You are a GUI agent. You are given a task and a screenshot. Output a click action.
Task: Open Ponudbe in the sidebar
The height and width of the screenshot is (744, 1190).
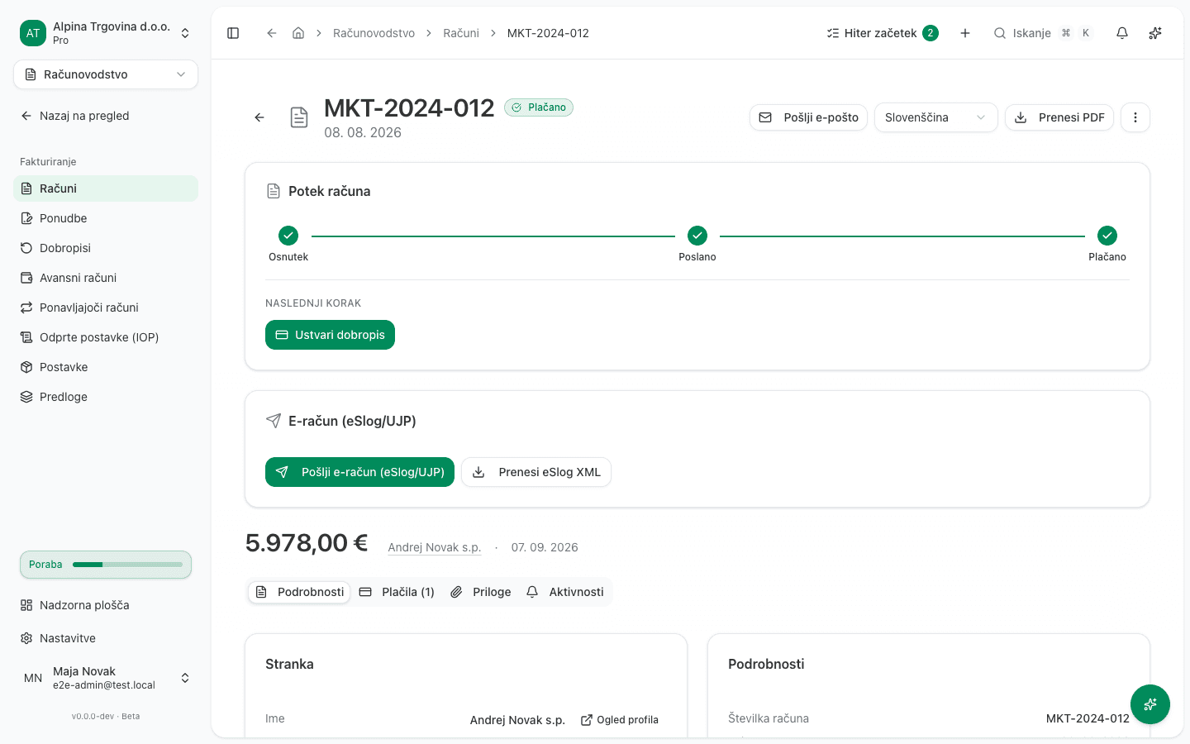(106, 218)
